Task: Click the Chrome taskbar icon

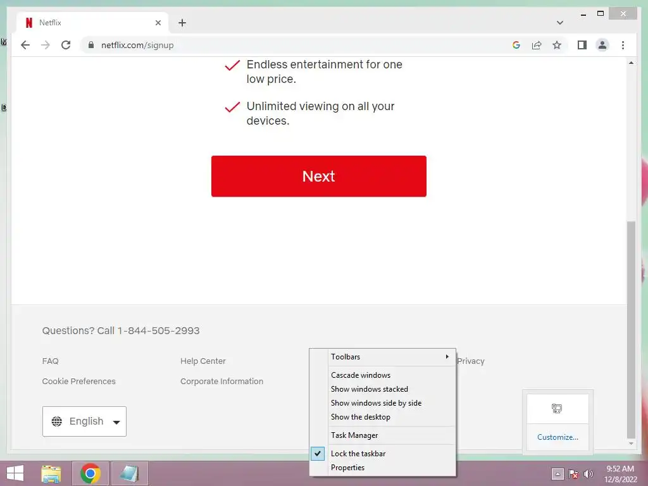Action: [90, 473]
